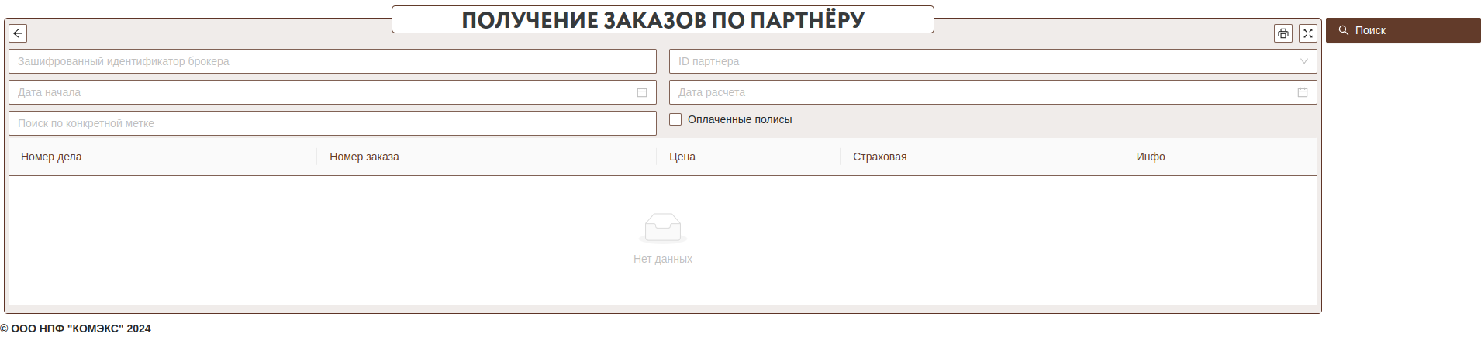Enable the Оплаченные полисы checkbox
Viewport: 1481px width, 358px height.
click(675, 119)
